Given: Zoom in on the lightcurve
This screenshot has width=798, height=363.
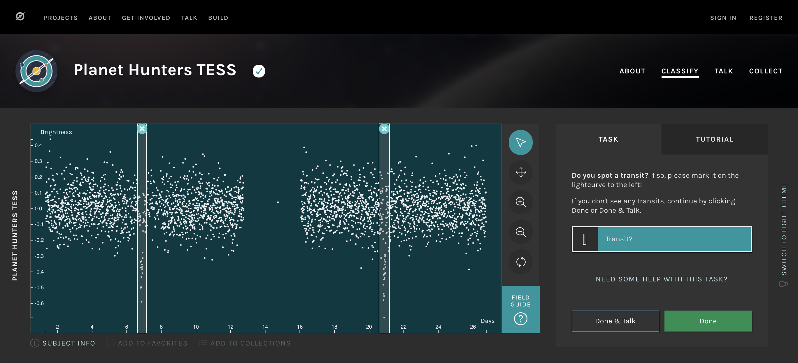Looking at the screenshot, I should pyautogui.click(x=520, y=202).
